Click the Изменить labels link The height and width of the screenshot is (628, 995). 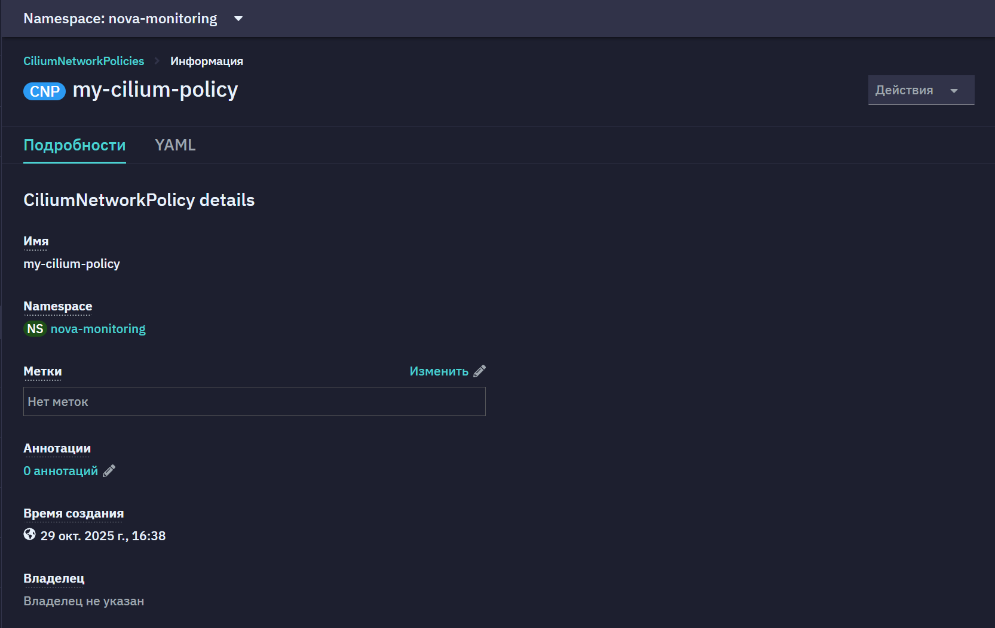pos(439,371)
